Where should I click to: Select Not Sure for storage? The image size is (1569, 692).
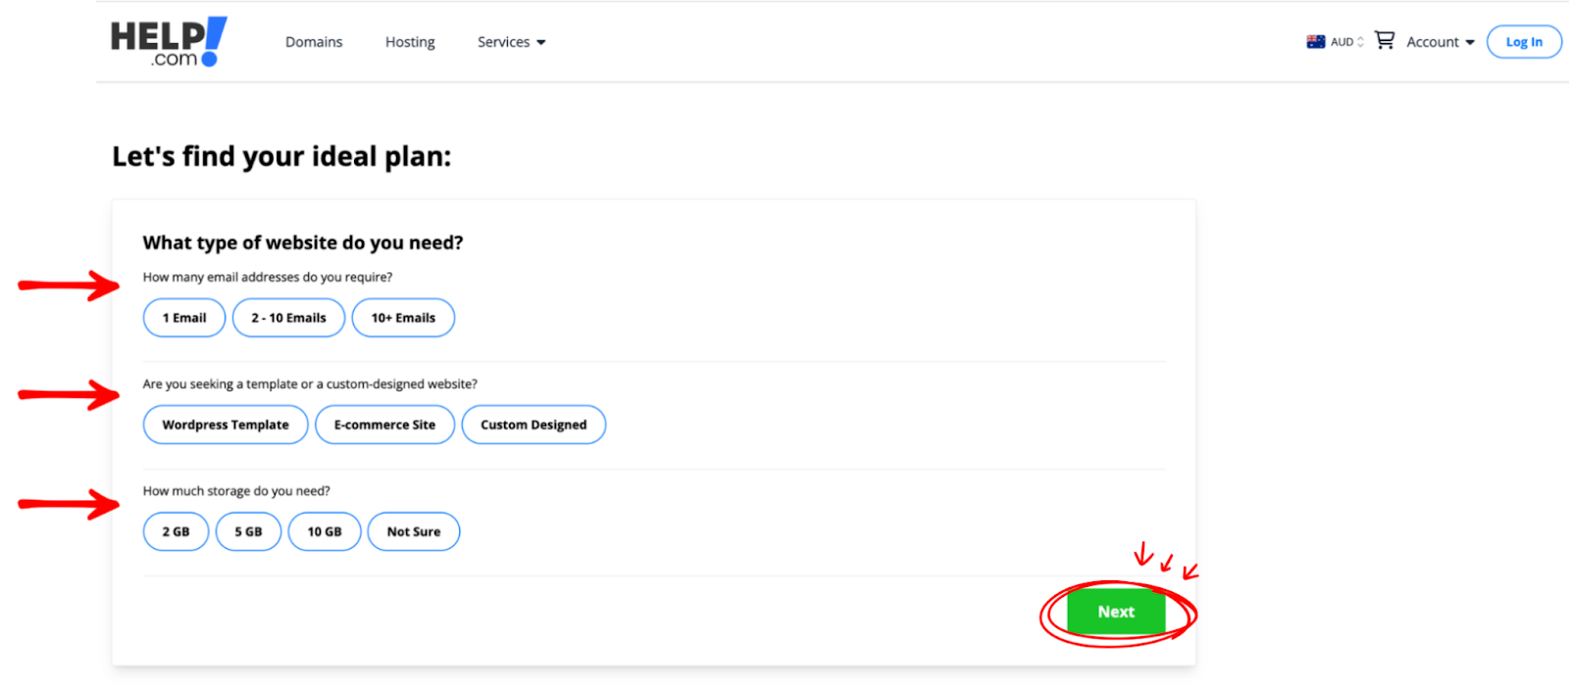(414, 531)
